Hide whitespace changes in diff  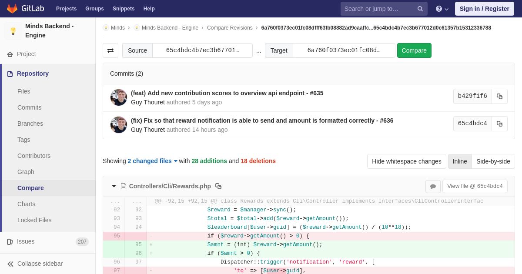tap(406, 161)
